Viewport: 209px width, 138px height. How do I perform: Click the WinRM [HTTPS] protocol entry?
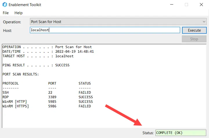coord(16,106)
